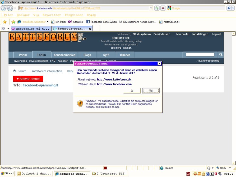
Task: Open the zoom level 100% dropdown arrow
Action: [x=230, y=168]
